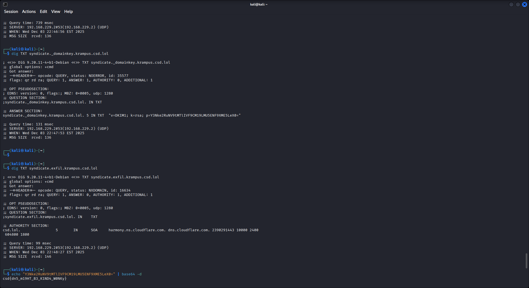Click the terminal icon in the title bar
The image size is (529, 288).
pos(5,4)
